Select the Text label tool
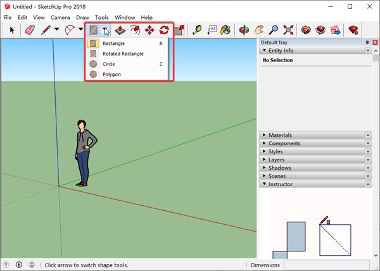The width and height of the screenshot is (380, 271). point(212,30)
